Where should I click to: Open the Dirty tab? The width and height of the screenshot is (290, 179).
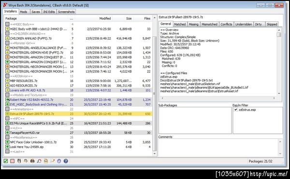tap(259, 24)
